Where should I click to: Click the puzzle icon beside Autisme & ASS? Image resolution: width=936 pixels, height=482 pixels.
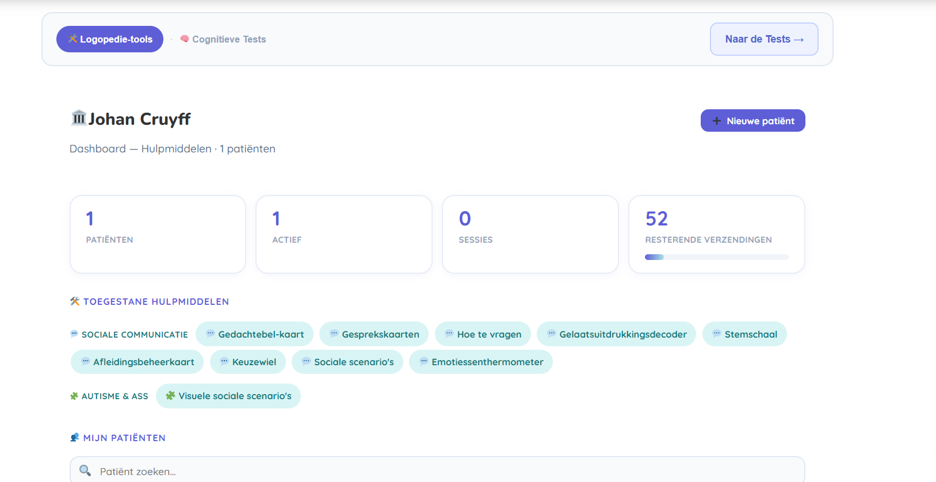click(x=74, y=396)
